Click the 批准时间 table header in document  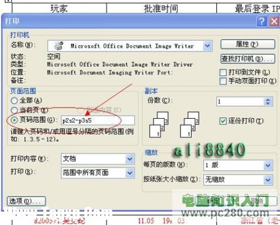pos(161,9)
